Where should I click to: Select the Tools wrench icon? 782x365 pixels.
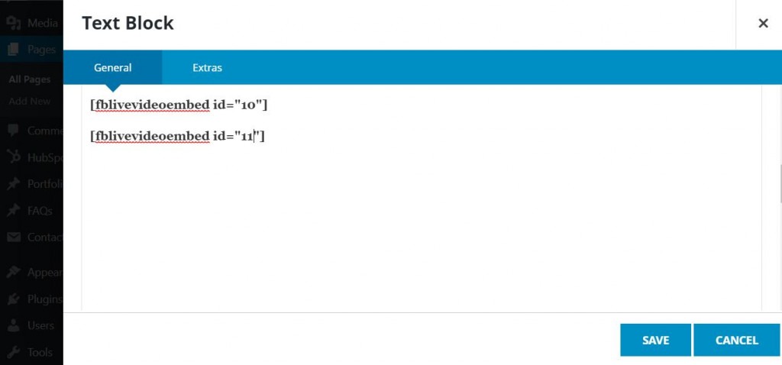click(14, 352)
